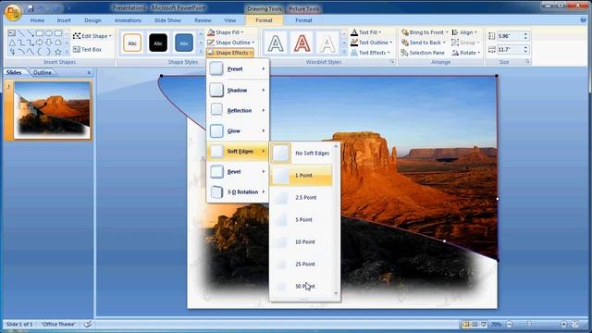Open the Reflection effects submenu

coord(238,111)
